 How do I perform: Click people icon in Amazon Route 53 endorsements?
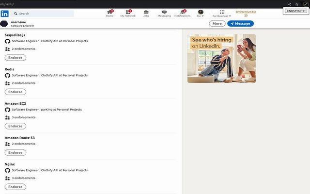(8, 144)
